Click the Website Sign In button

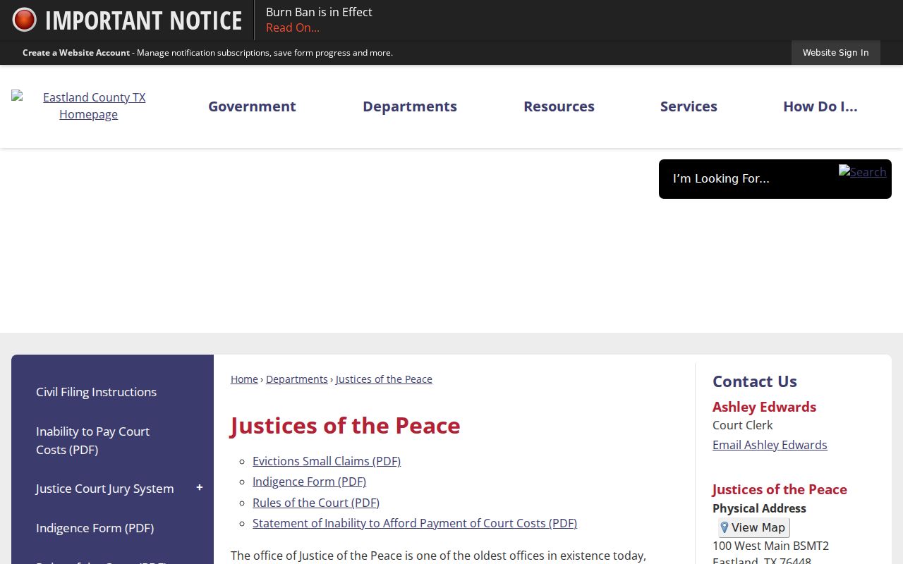pyautogui.click(x=836, y=53)
